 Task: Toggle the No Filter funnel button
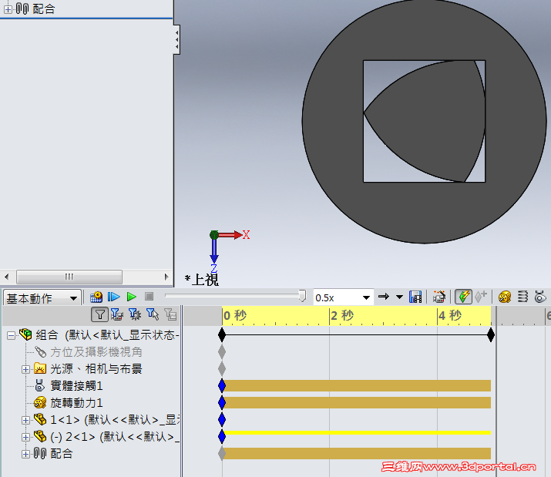[99, 314]
